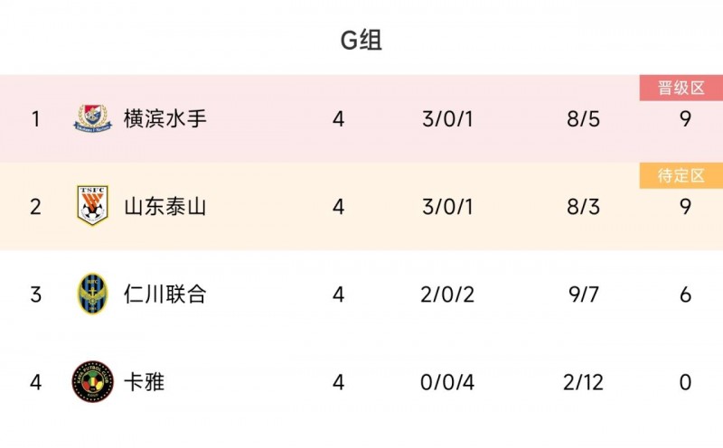Click the 晋级区 red badge
The height and width of the screenshot is (448, 723).
click(x=681, y=88)
